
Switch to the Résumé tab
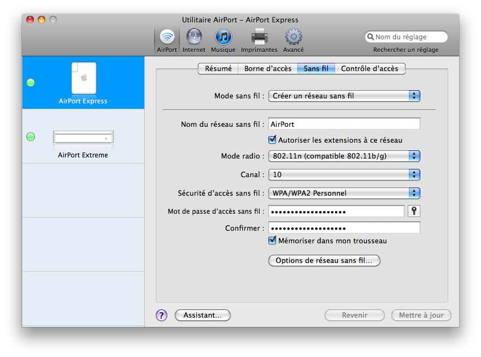coord(218,68)
